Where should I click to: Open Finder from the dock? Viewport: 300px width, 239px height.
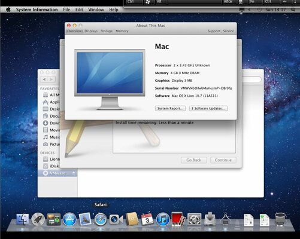click(x=22, y=219)
